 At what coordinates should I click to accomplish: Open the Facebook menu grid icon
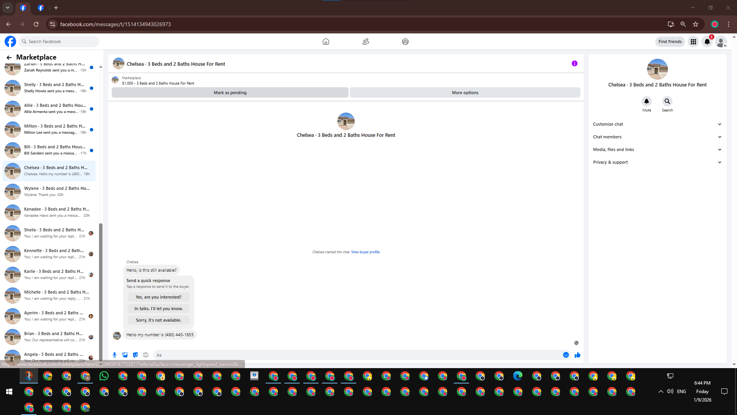(693, 41)
